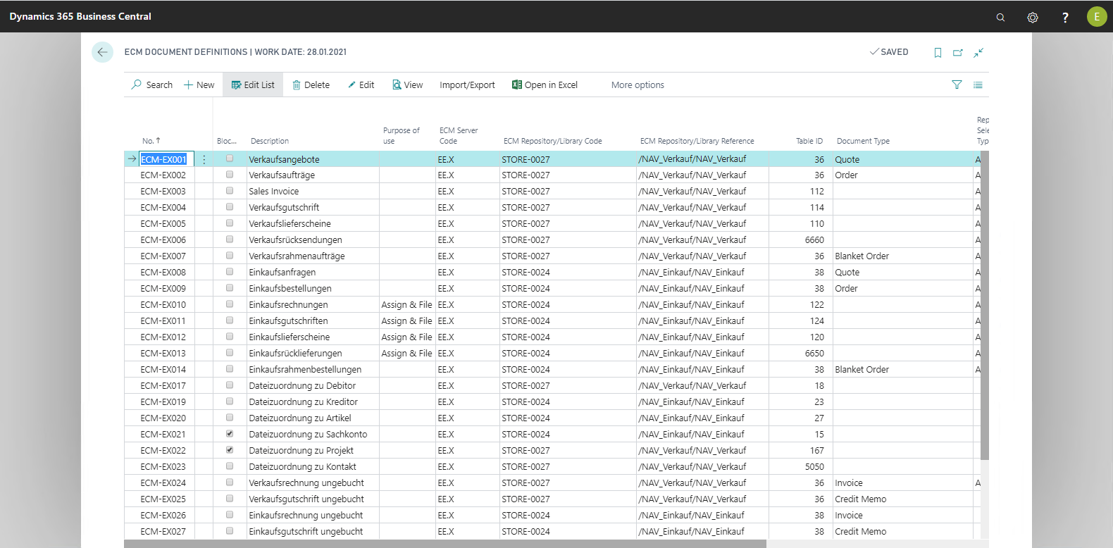Open the settings gear icon
Viewport: 1113px width, 548px height.
tap(1033, 17)
